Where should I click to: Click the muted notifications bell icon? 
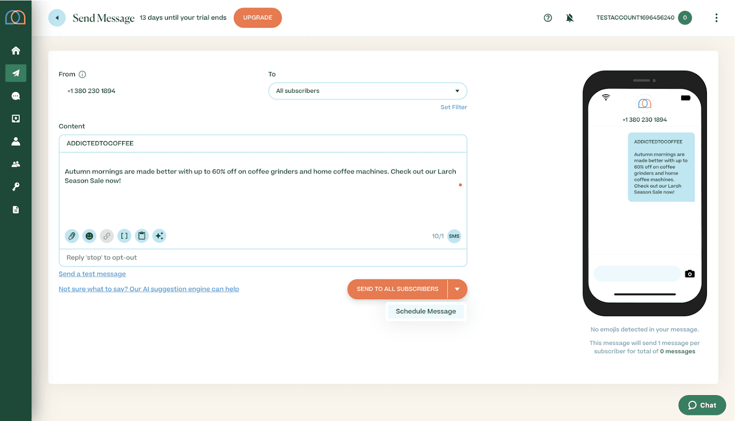(x=570, y=18)
